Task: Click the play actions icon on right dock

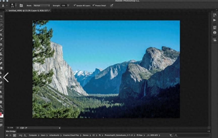Action: [x=215, y=20]
